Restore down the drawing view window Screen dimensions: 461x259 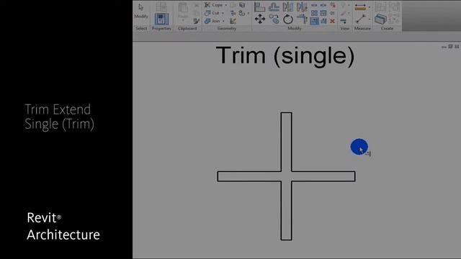(x=450, y=47)
